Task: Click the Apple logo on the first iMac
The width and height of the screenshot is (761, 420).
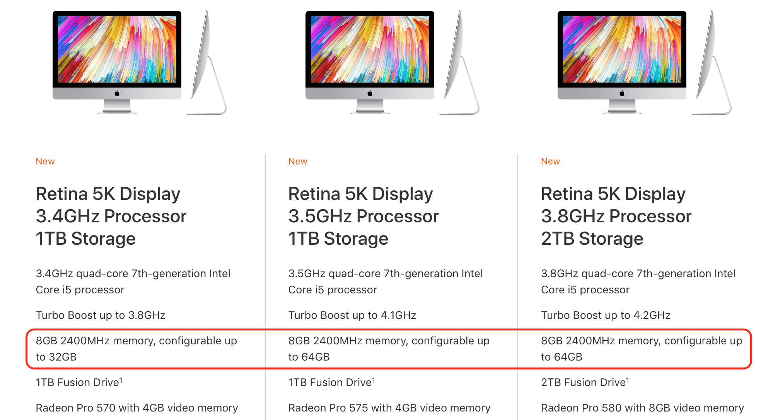Action: (x=117, y=93)
